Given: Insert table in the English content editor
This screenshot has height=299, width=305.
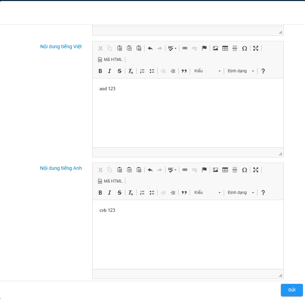Looking at the screenshot, I should [225, 170].
